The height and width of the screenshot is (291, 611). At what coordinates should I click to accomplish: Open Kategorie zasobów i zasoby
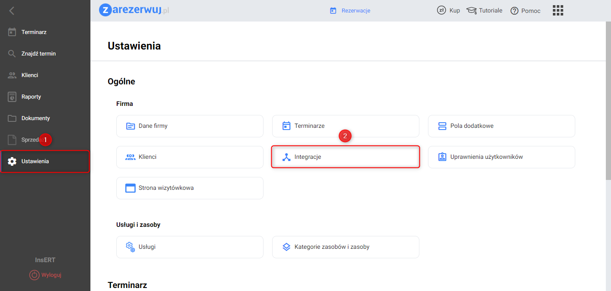click(345, 247)
